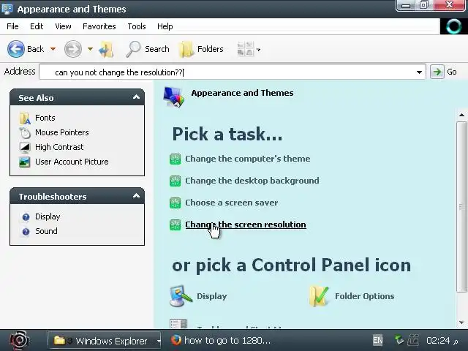Viewport: 468px width, 351px height.
Task: Expand the Address bar dropdown
Action: click(419, 72)
